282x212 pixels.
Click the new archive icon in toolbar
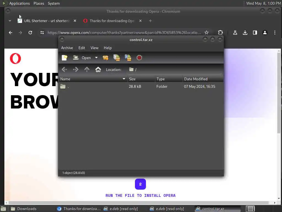click(x=64, y=58)
